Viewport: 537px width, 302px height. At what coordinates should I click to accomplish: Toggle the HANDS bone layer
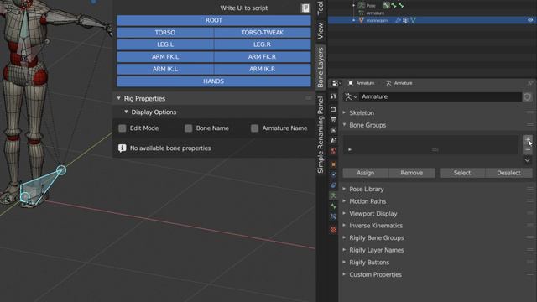[x=214, y=81]
